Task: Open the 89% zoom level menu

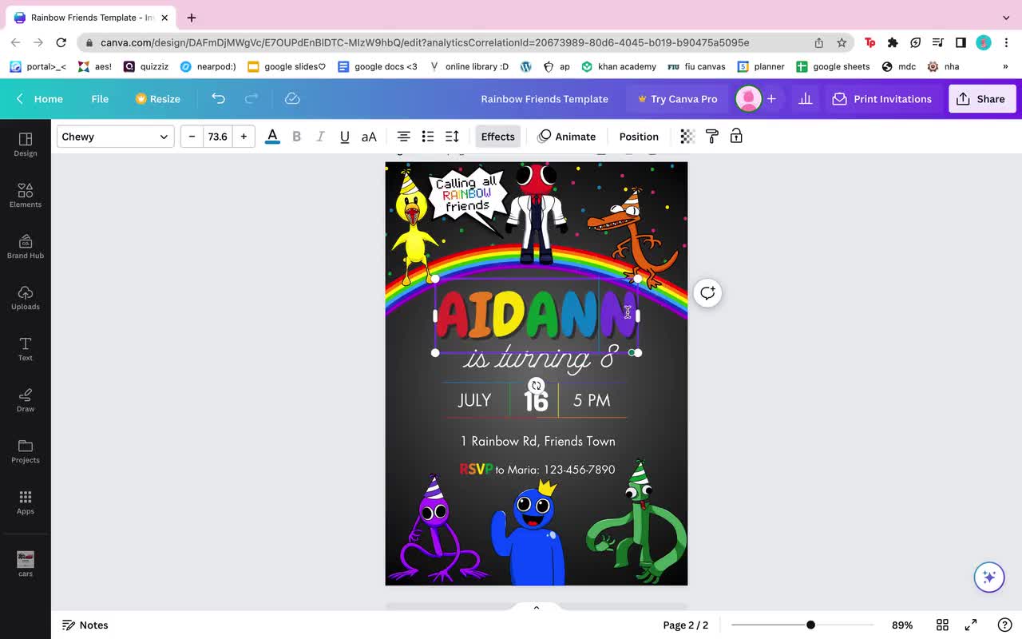Action: (902, 625)
